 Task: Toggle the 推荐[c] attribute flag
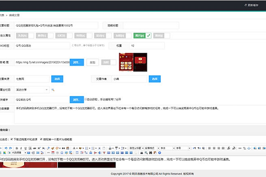tap(45, 36)
